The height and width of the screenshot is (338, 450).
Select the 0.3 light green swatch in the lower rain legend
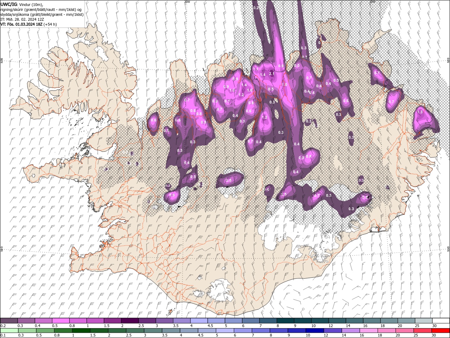(27, 330)
